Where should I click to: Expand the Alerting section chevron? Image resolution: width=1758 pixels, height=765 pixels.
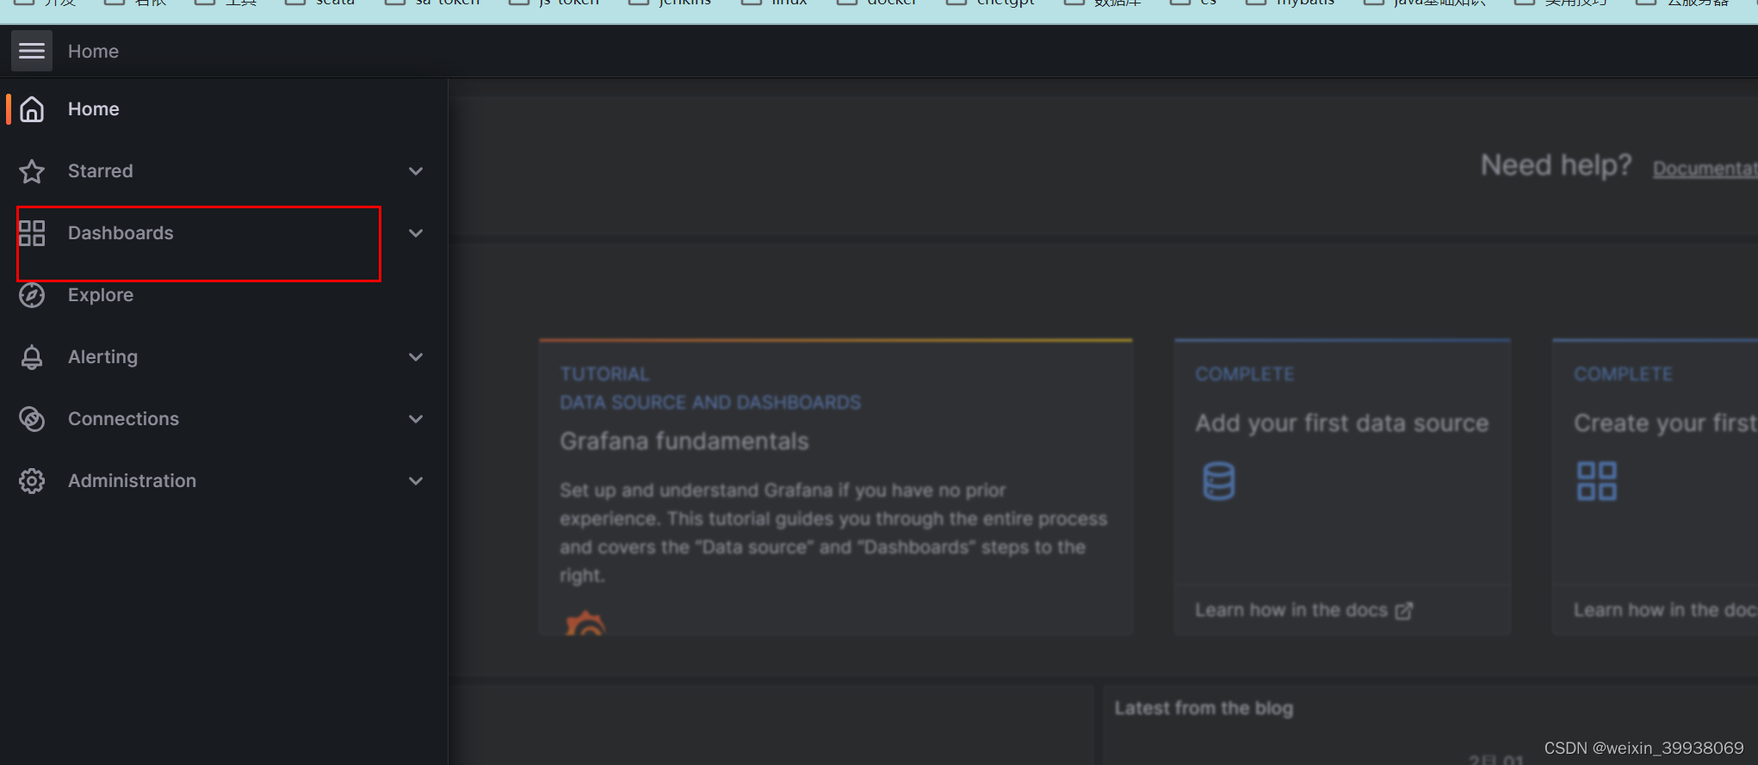[x=416, y=357]
